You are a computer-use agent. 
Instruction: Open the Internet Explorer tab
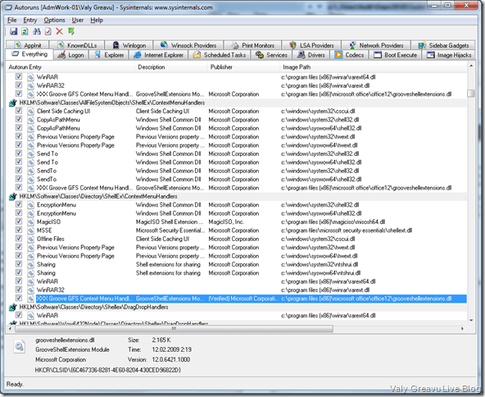[x=159, y=55]
